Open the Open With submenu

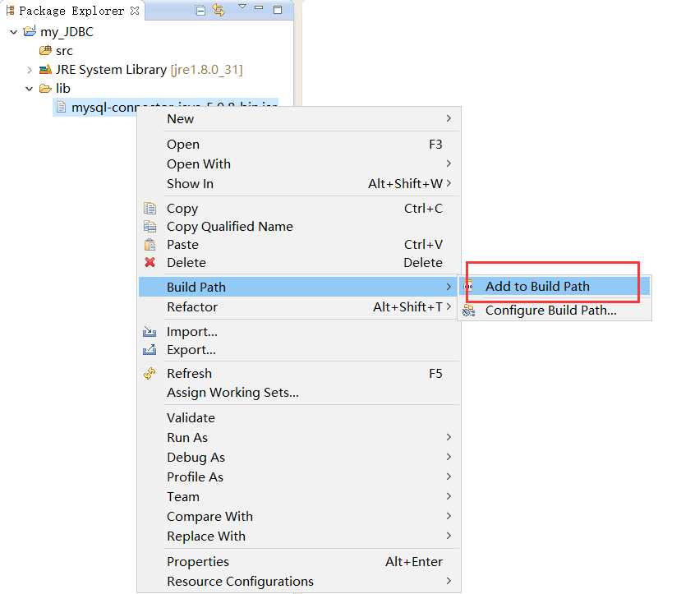tap(299, 164)
